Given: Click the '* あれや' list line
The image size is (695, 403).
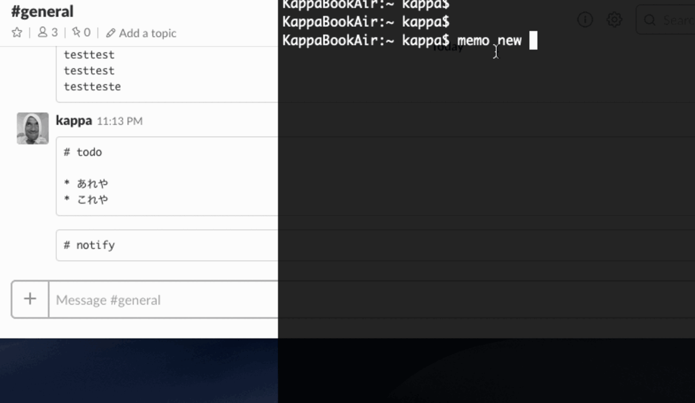Looking at the screenshot, I should click(x=86, y=183).
